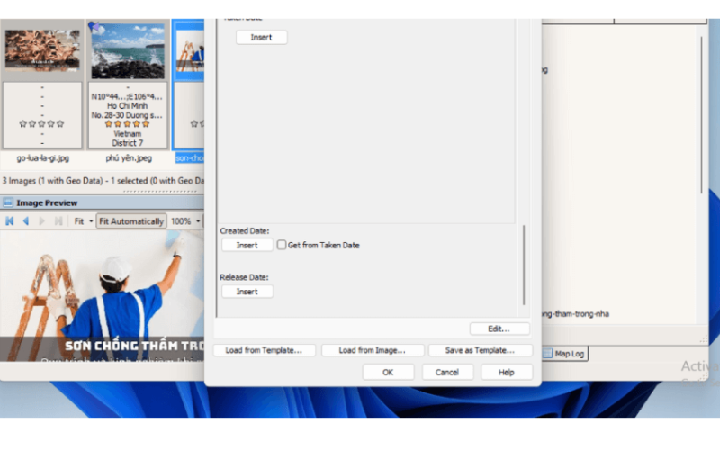The image size is (720, 450).
Task: Click the Edit... button
Action: [x=499, y=328]
